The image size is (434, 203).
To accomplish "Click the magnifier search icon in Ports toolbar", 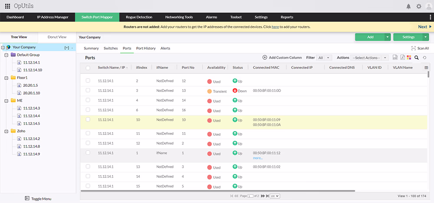I will 416,57.
